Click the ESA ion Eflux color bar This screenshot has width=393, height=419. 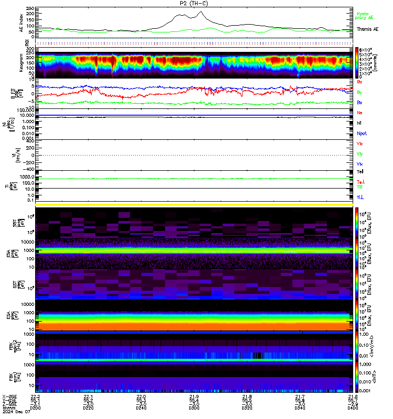[357, 254]
